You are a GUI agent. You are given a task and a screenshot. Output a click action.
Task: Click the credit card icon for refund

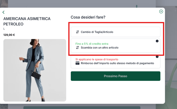pyautogui.click(x=77, y=63)
